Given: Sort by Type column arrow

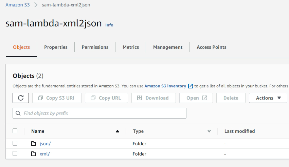Looking at the screenshot, I should [209, 131].
